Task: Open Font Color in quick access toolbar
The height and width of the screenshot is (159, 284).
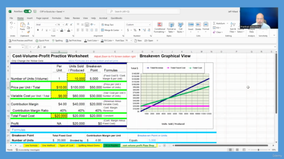Action: pos(91,41)
